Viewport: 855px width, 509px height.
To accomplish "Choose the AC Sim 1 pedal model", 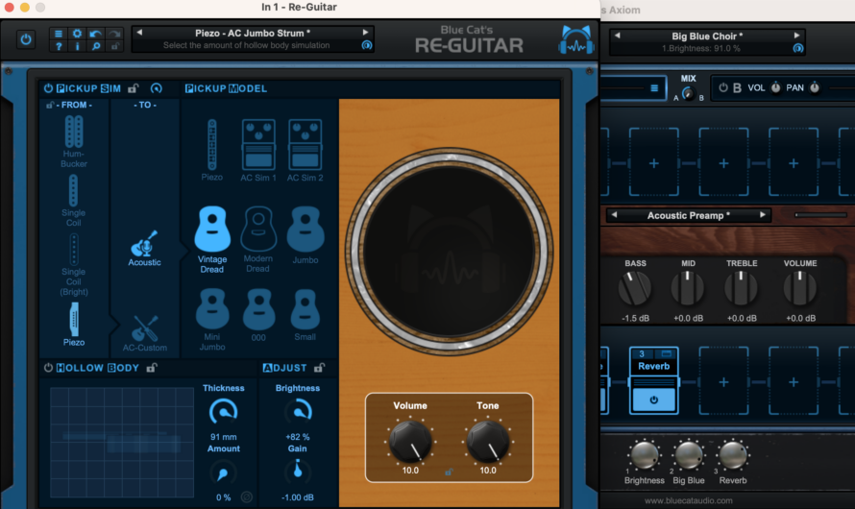I will point(258,151).
